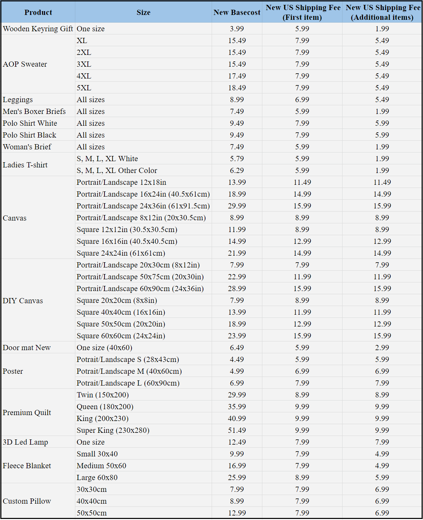Click the Leggings product cell
The height and width of the screenshot is (520, 423).
coord(18,100)
